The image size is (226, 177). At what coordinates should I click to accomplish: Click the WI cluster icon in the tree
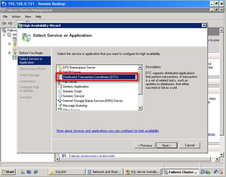click(9, 35)
